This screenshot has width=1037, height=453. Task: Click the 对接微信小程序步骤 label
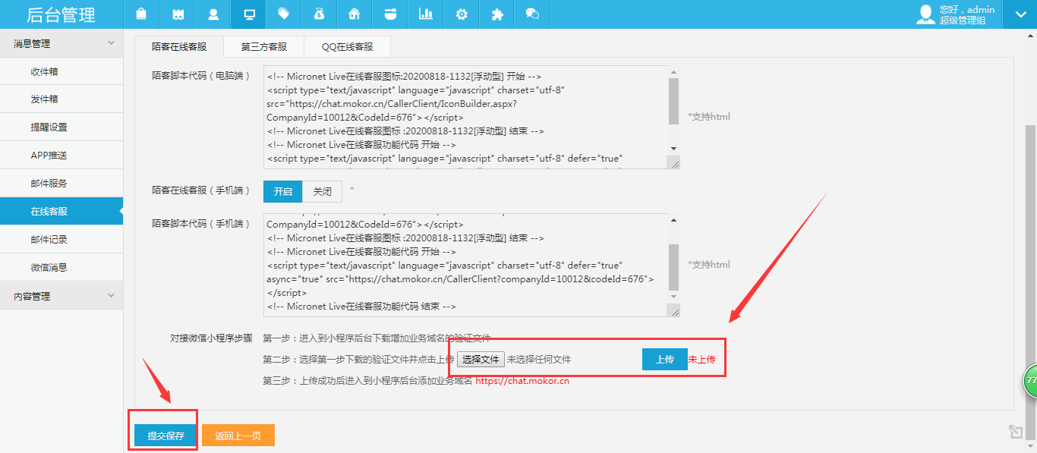[x=211, y=338]
